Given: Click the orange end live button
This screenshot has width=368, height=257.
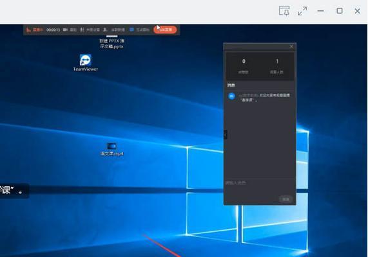Looking at the screenshot, I should point(165,30).
